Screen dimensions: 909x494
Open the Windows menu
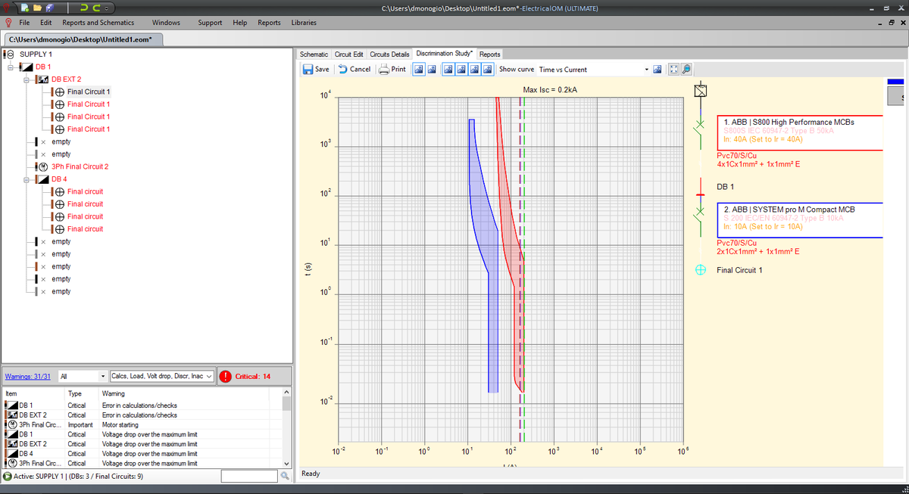tap(166, 23)
